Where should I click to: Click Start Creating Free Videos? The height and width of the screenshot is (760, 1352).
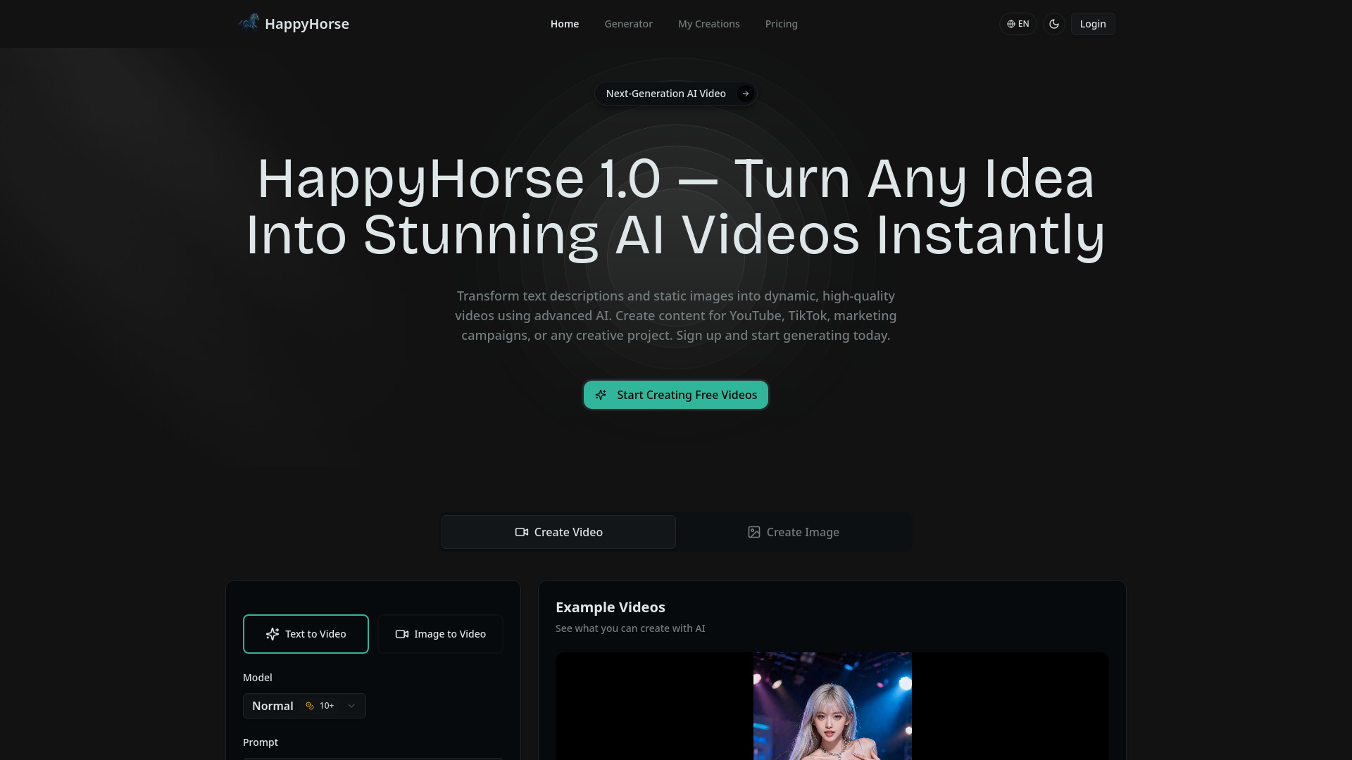point(675,395)
